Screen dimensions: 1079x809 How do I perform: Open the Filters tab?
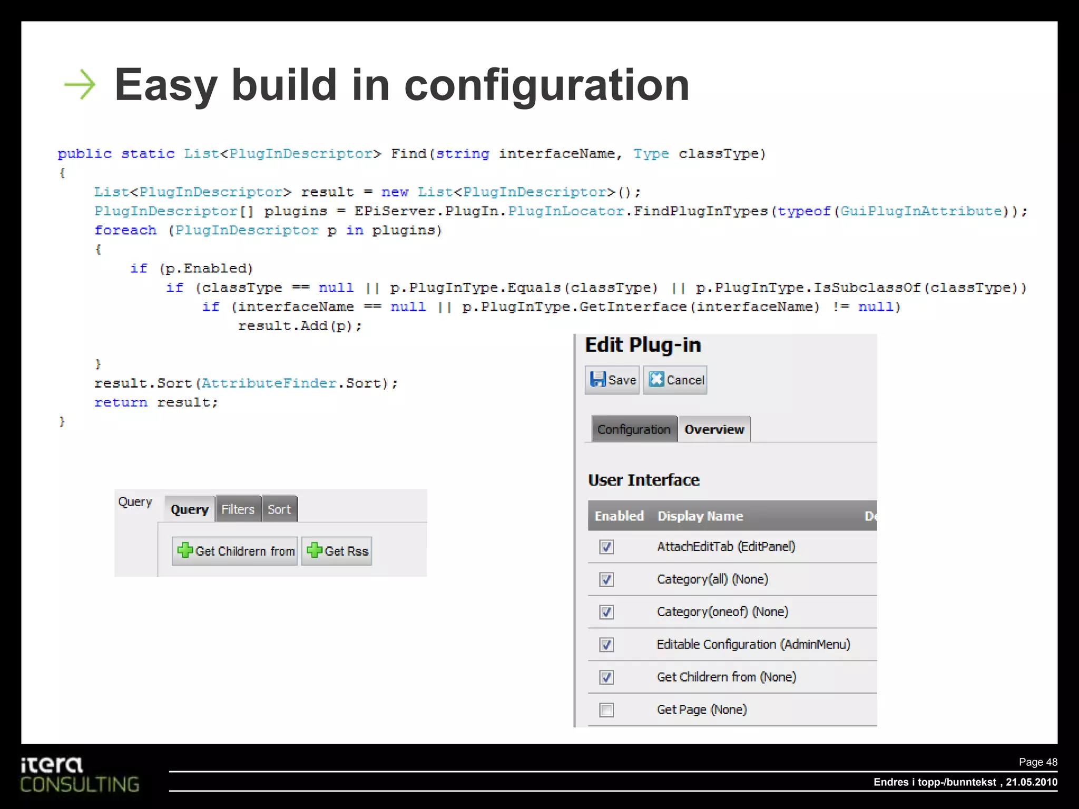pos(238,509)
